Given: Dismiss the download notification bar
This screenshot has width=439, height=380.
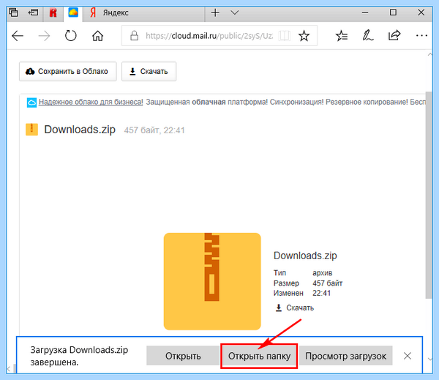Looking at the screenshot, I should 408,356.
